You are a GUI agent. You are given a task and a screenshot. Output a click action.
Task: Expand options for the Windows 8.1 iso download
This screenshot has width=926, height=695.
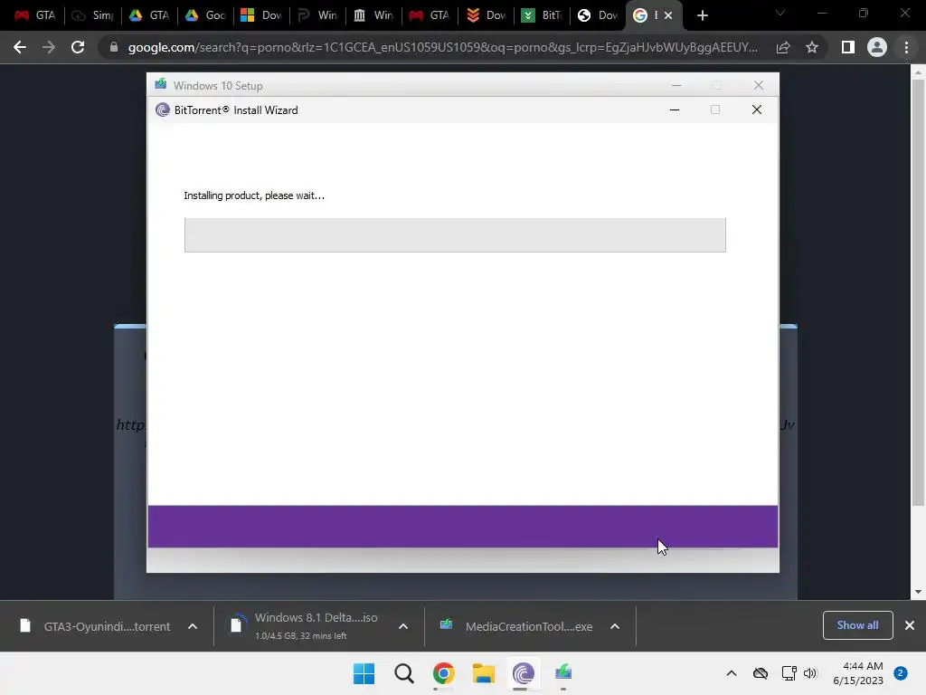(403, 626)
